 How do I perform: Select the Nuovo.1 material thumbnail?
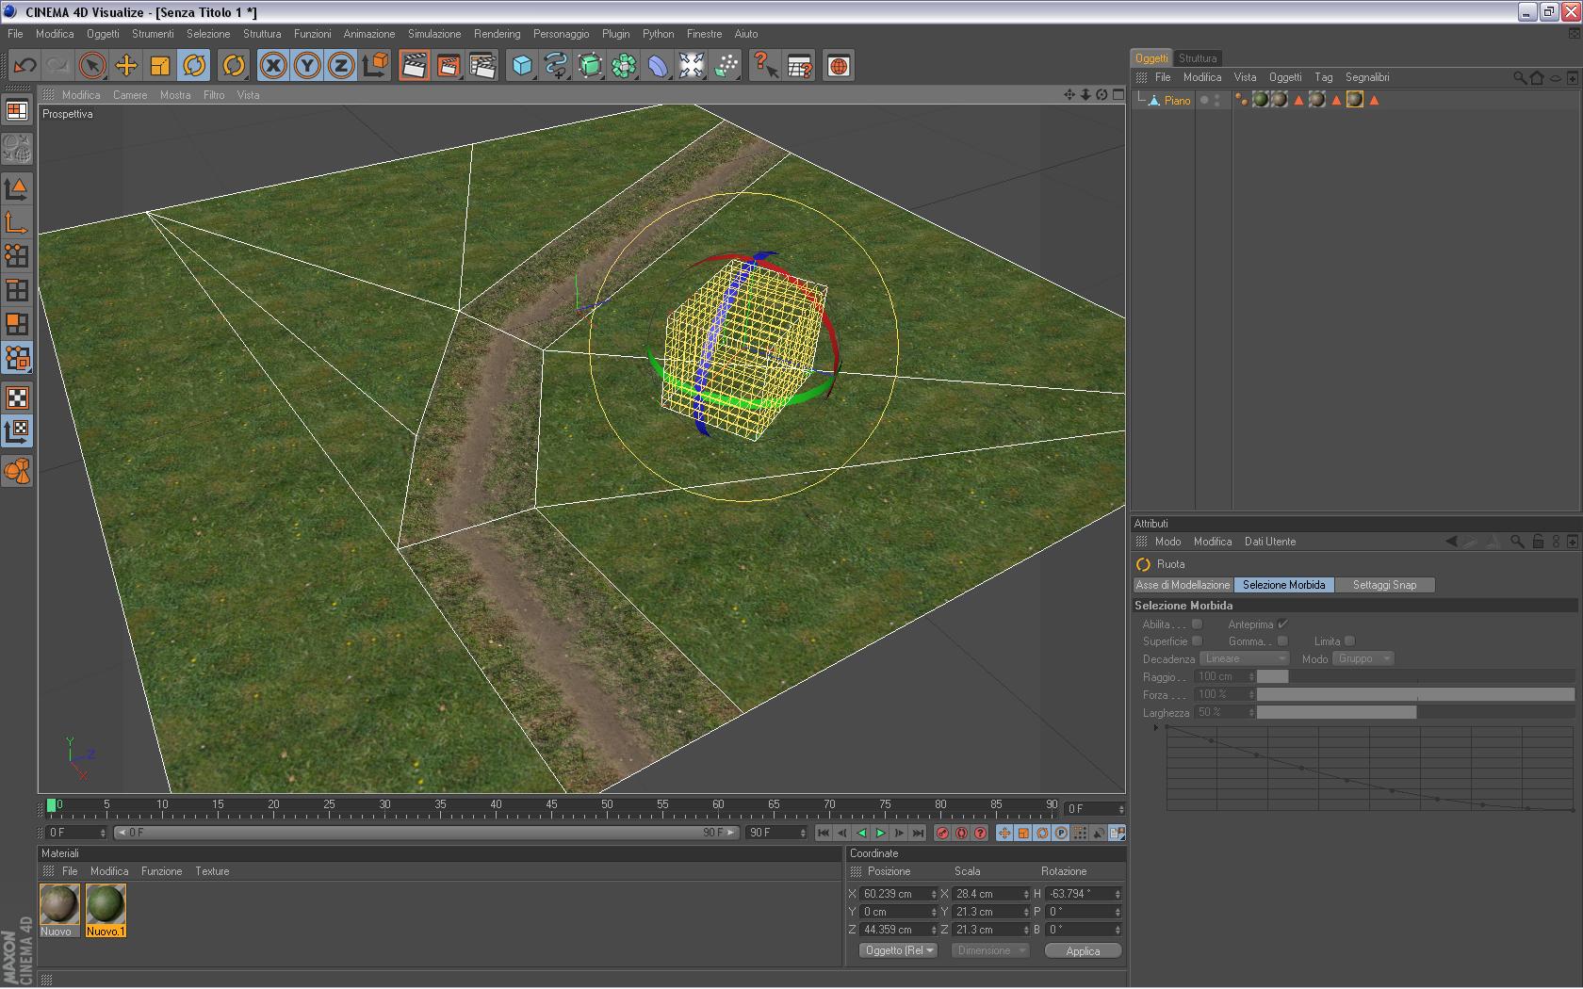pyautogui.click(x=106, y=906)
